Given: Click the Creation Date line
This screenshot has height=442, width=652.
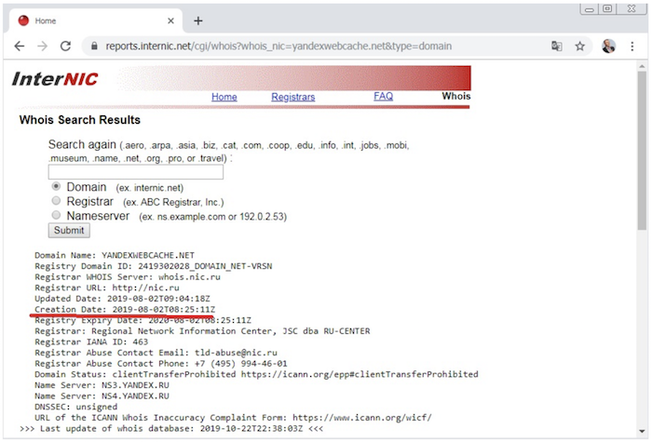Looking at the screenshot, I should [125, 309].
